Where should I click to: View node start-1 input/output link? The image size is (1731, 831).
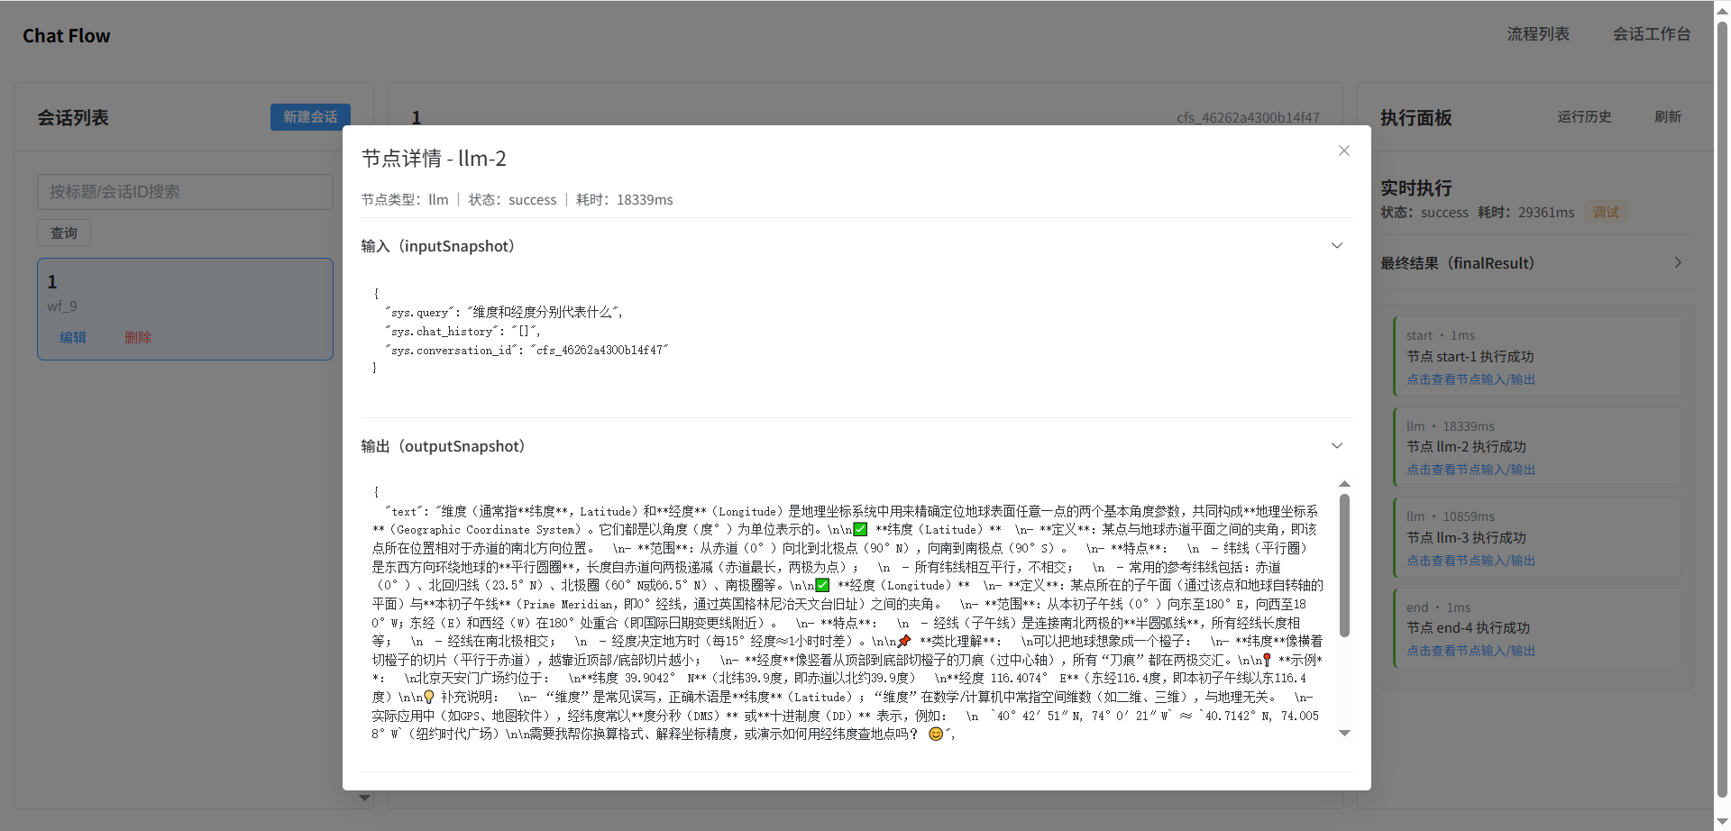tap(1470, 379)
